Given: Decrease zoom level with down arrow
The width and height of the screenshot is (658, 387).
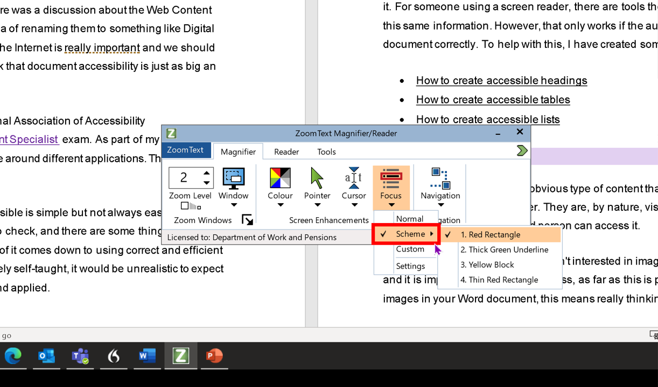Looking at the screenshot, I should click(207, 183).
